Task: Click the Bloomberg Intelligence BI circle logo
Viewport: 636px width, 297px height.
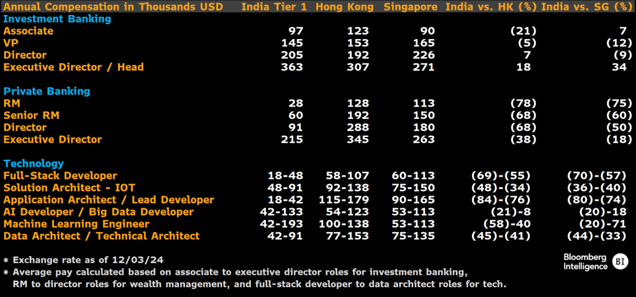Action: [620, 262]
